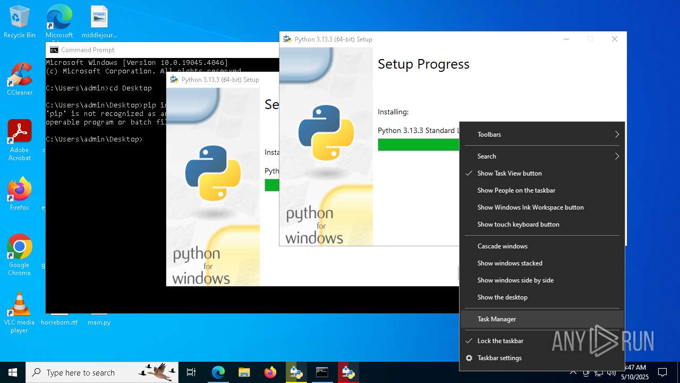Click the Command Prompt title bar icon
Image resolution: width=680 pixels, height=383 pixels.
point(54,50)
